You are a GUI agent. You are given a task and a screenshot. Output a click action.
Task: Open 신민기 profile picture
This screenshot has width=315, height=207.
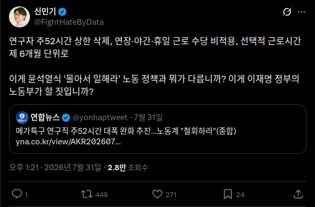tap(19, 17)
